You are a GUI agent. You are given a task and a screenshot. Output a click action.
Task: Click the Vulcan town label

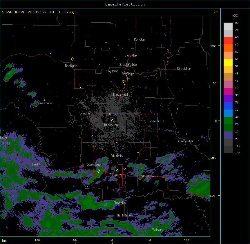click(x=157, y=230)
